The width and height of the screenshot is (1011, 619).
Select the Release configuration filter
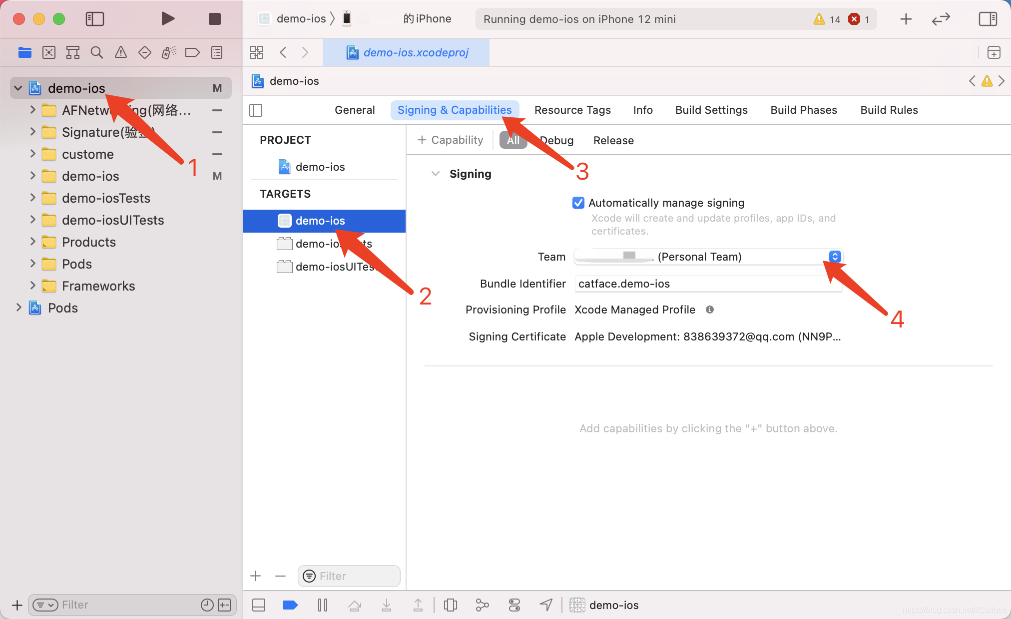[x=613, y=140]
